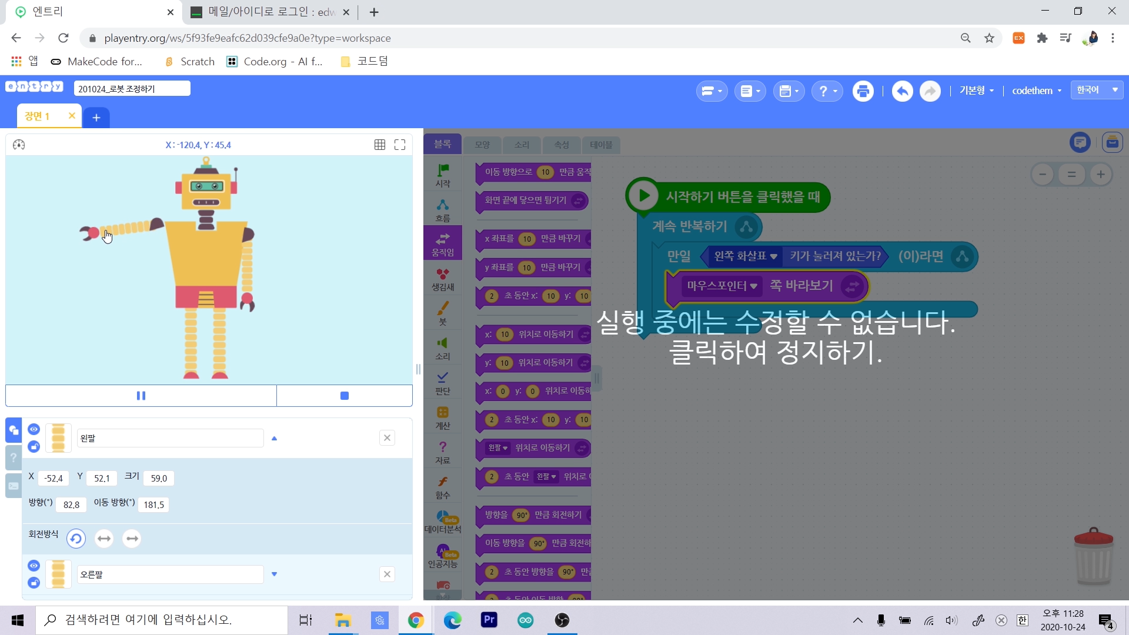
Task: Click the print icon in header
Action: click(863, 91)
